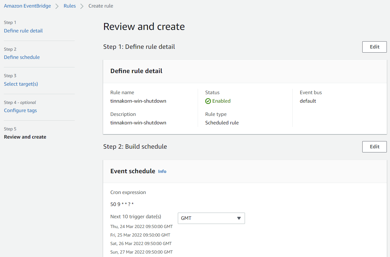The height and width of the screenshot is (257, 390).
Task: Select the default event bus value
Action: coord(308,101)
